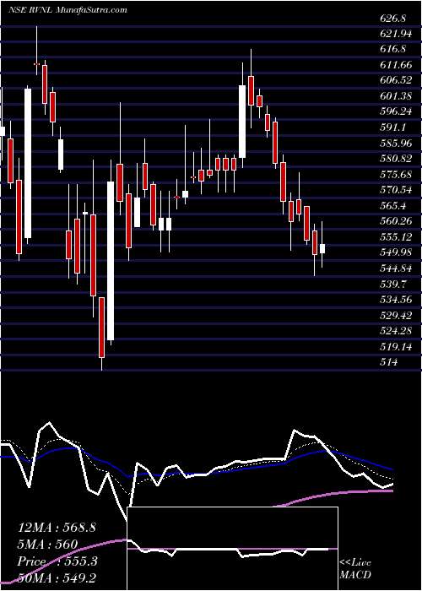This screenshot has height=591, width=422.
Task: Select the 524.28 price axis label
Action: (x=396, y=331)
